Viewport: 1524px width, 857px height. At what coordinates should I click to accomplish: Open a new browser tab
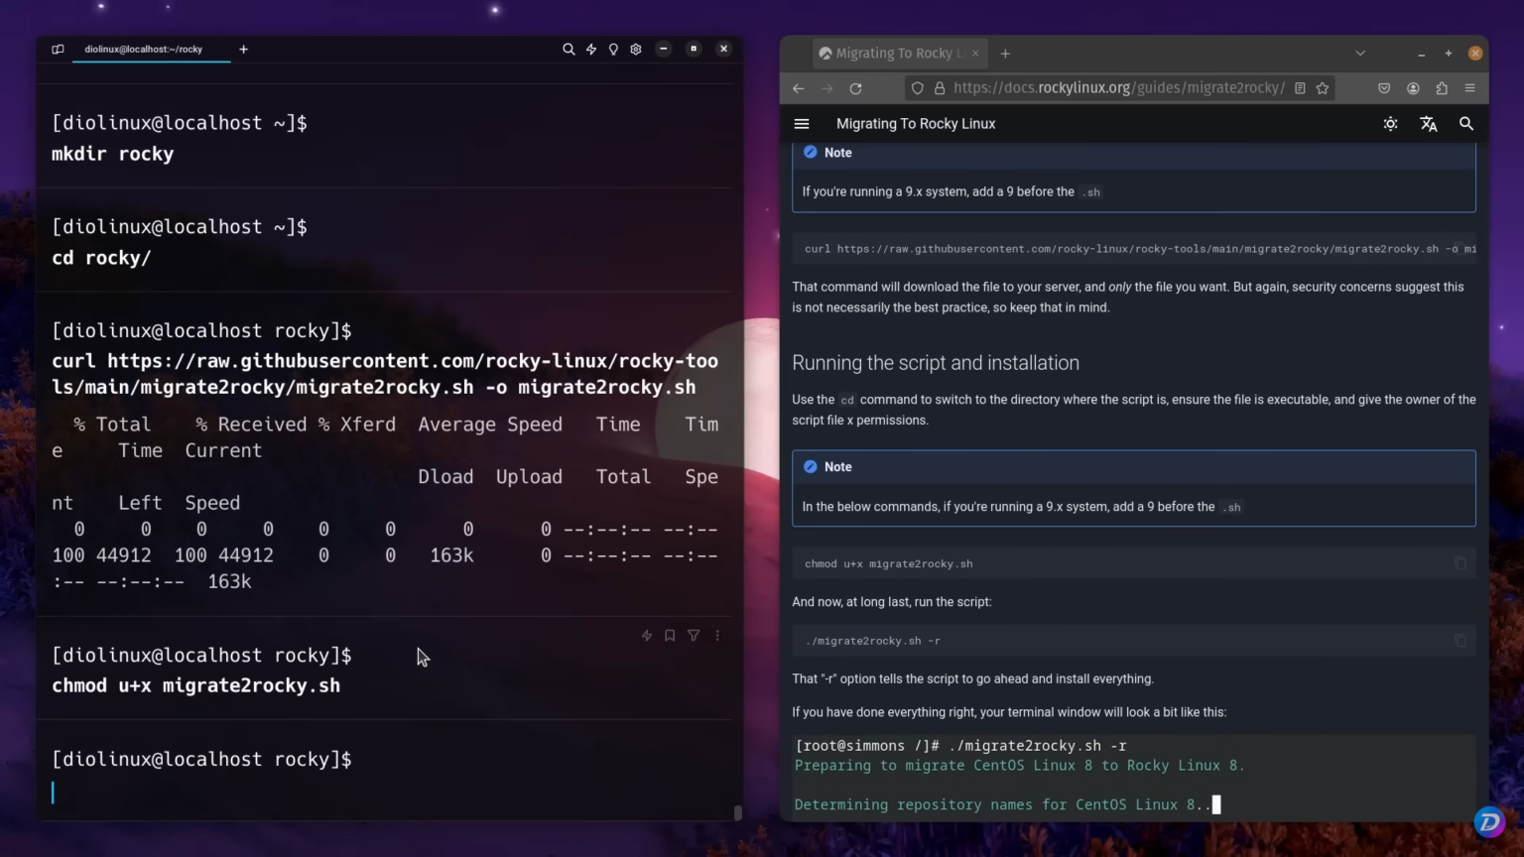[1005, 54]
